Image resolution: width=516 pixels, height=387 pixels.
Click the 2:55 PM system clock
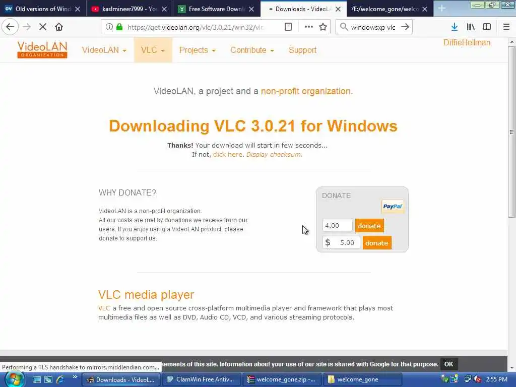point(496,379)
